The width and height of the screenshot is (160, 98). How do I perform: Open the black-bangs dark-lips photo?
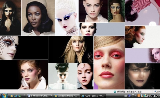pyautogui.click(x=142, y=76)
